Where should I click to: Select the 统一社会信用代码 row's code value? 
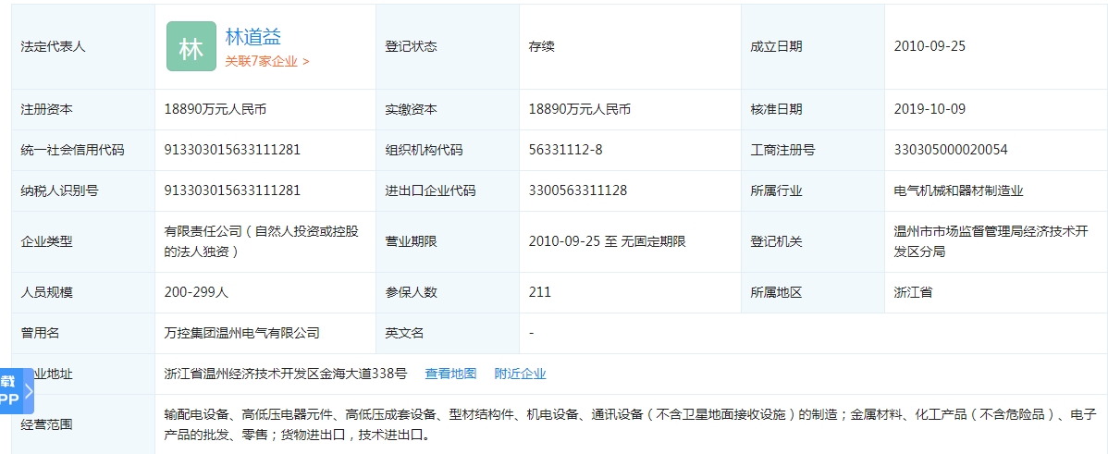point(232,150)
